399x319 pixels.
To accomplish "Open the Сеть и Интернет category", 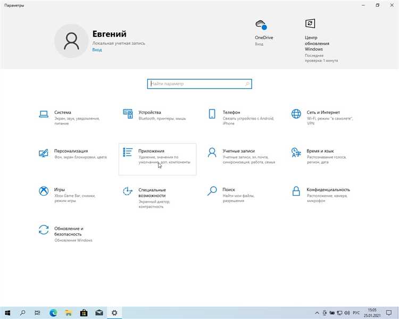I will pyautogui.click(x=326, y=117).
